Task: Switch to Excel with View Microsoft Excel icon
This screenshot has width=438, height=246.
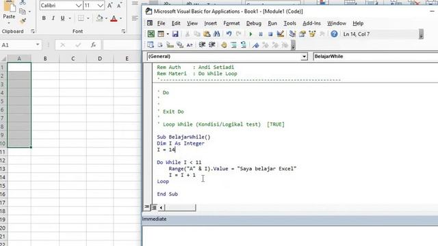Action: (151, 34)
